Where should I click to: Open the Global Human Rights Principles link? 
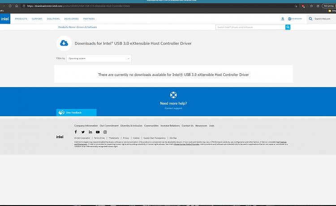point(187,144)
